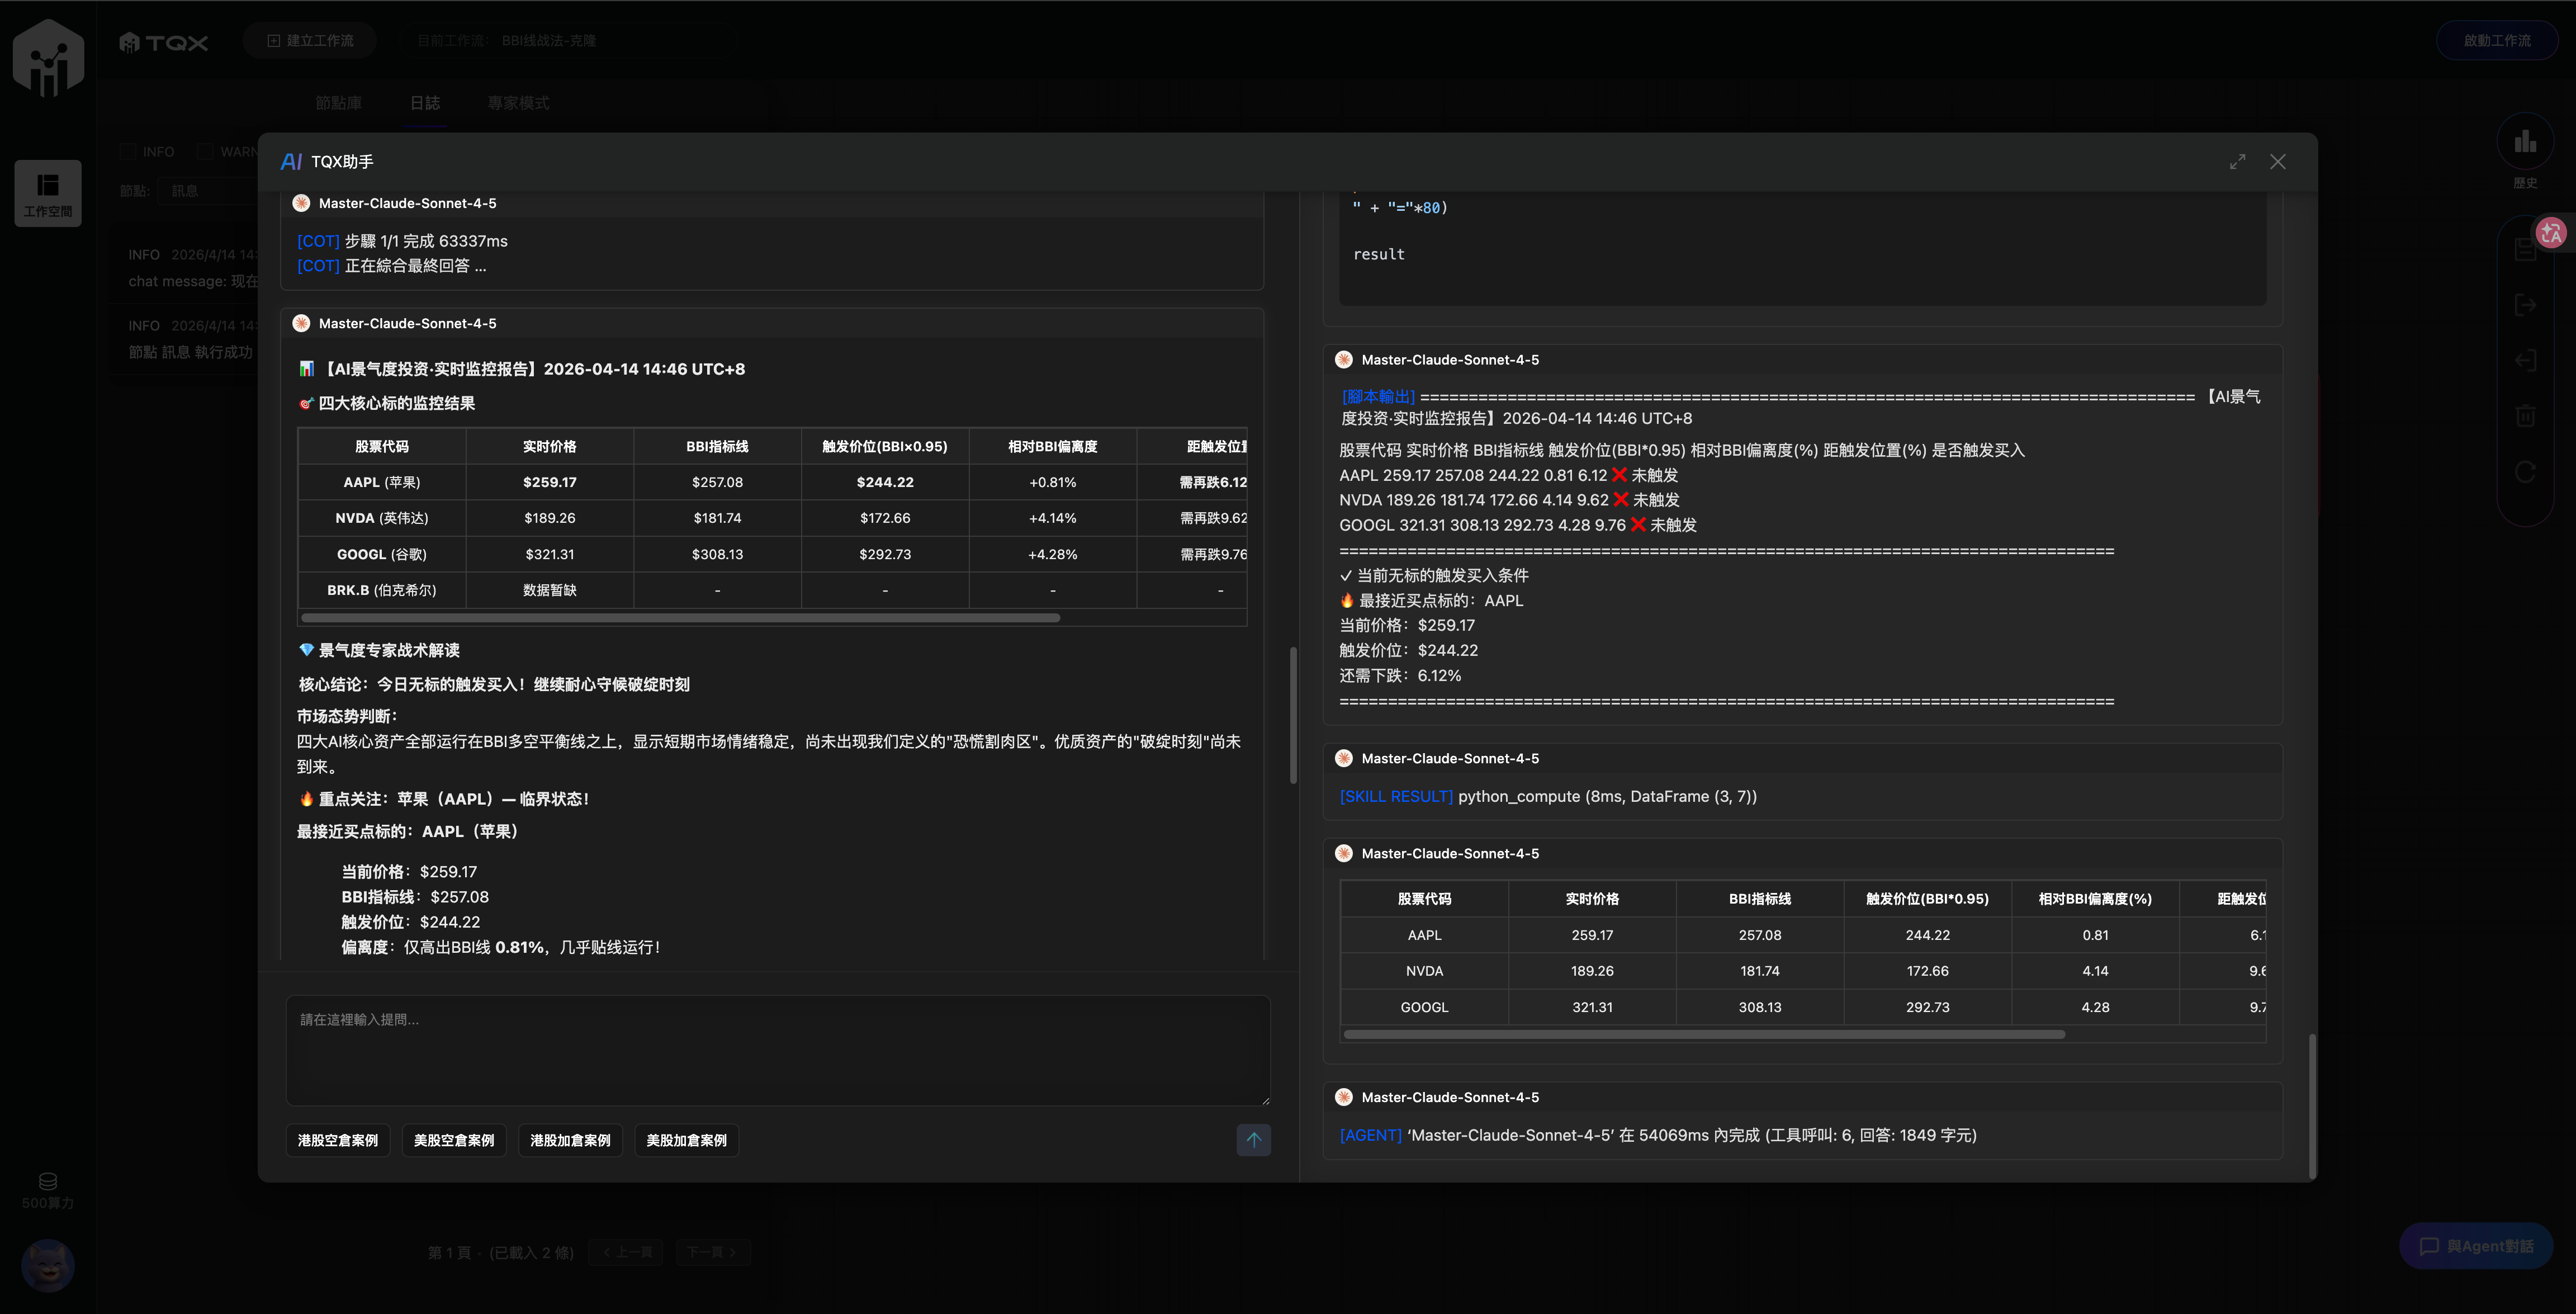Click the +4.28% deviation cell in the GOOGL row
Screen dimensions: 2576x1314
pyautogui.click(x=1053, y=555)
